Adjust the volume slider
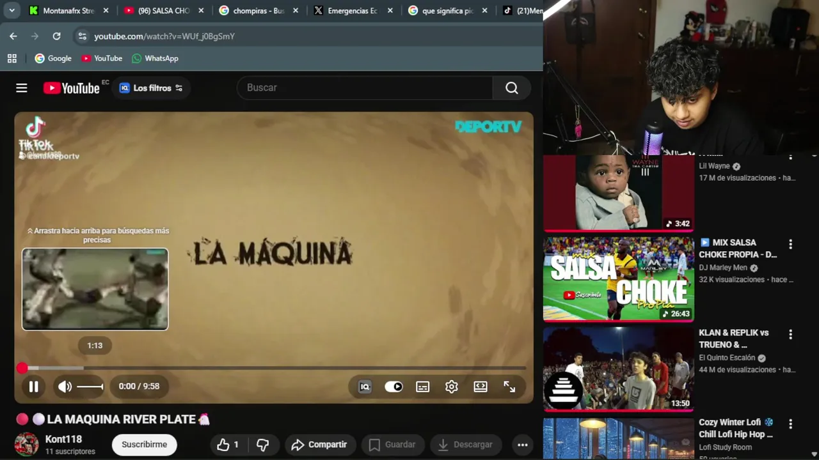 click(90, 387)
